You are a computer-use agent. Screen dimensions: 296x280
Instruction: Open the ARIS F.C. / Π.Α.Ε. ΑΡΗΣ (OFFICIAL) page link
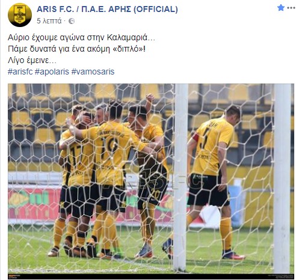coord(107,9)
